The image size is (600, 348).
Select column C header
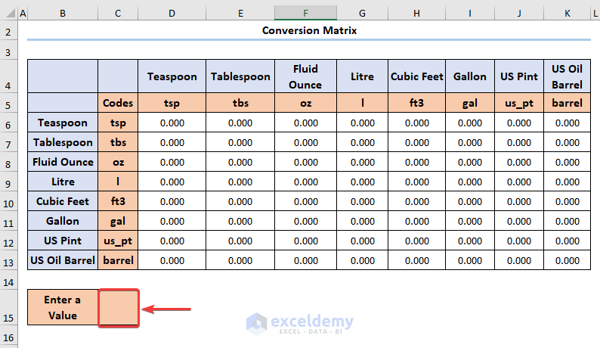point(118,14)
